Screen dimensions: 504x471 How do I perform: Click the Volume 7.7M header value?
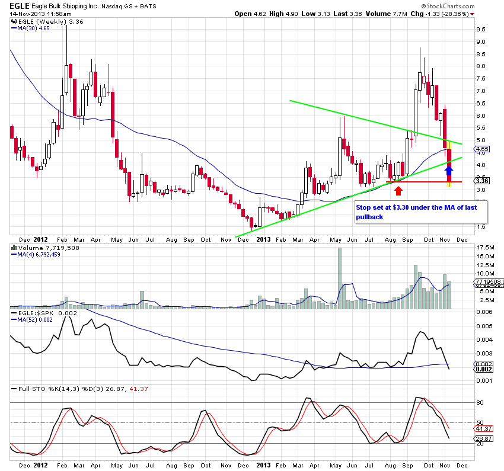tap(387, 14)
